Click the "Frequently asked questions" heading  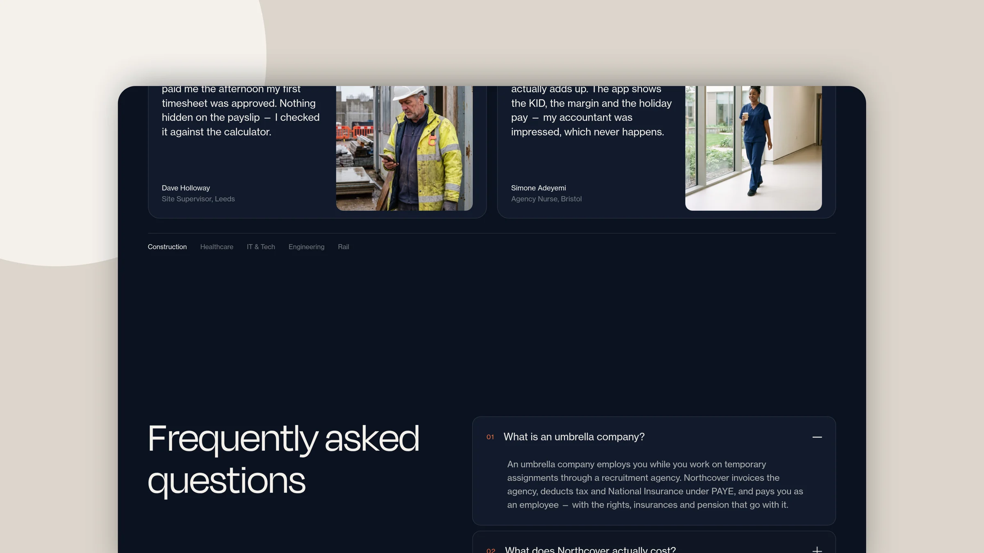[283, 459]
